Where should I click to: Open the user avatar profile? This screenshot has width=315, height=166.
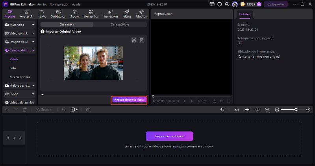(235, 4)
